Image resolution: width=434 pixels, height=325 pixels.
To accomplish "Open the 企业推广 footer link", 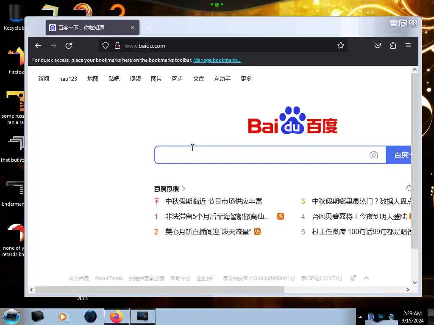I will pos(206,278).
